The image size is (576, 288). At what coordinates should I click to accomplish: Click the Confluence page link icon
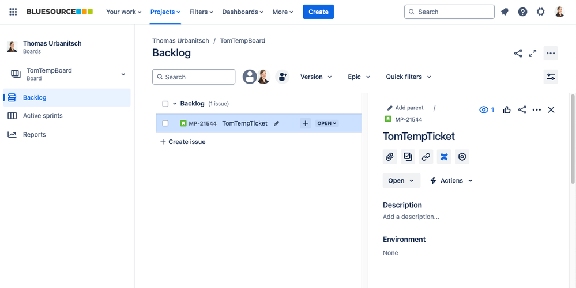tap(444, 157)
